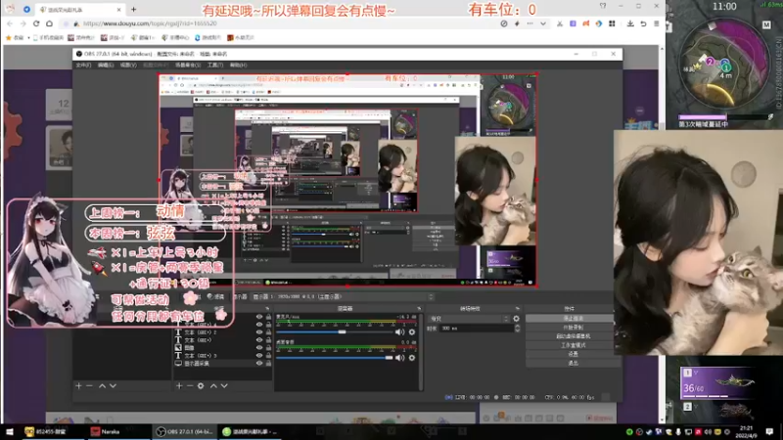The width and height of the screenshot is (783, 440).
Task: Pop out the scene transitions dock icon
Action: tap(518, 309)
